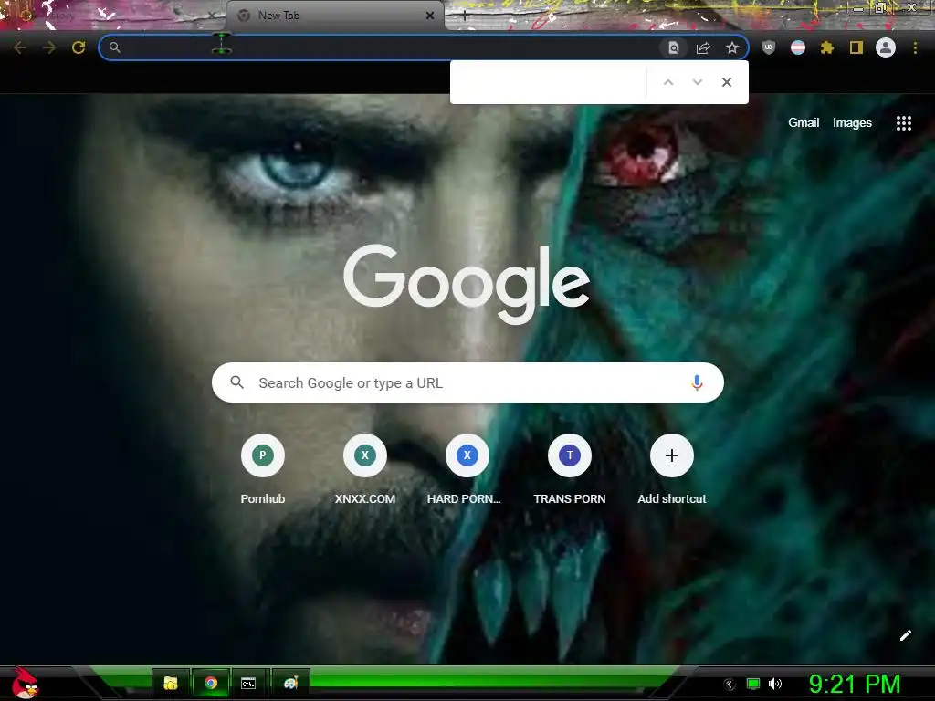Open Start menu with Angry Birds icon
The image size is (935, 701).
point(25,683)
